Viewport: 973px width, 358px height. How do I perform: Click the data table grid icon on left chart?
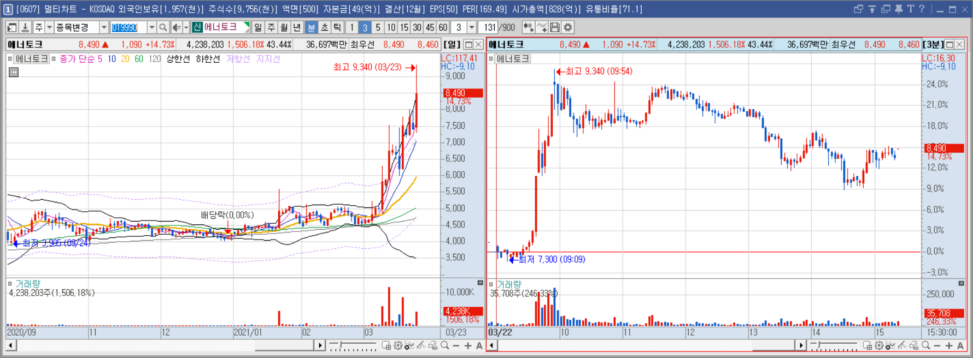tap(14, 72)
